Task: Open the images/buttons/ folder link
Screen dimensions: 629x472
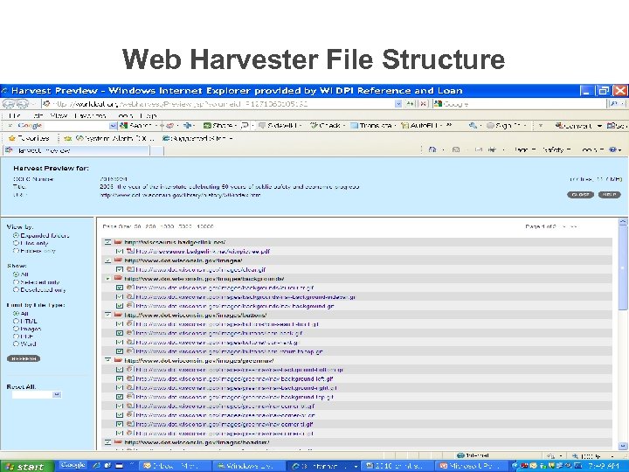Action: coord(196,315)
